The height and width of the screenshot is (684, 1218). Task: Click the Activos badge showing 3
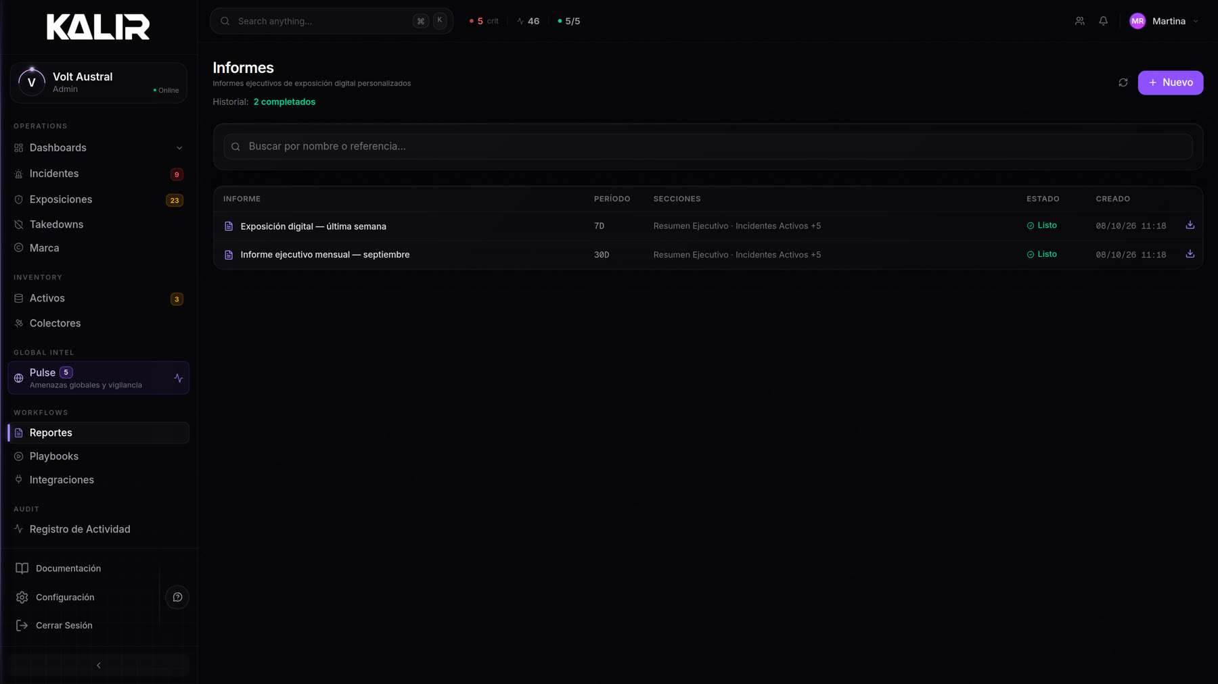(177, 299)
